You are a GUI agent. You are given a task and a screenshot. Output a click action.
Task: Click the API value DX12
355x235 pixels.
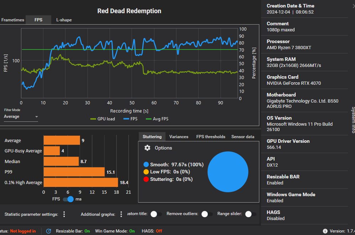coord(272,165)
